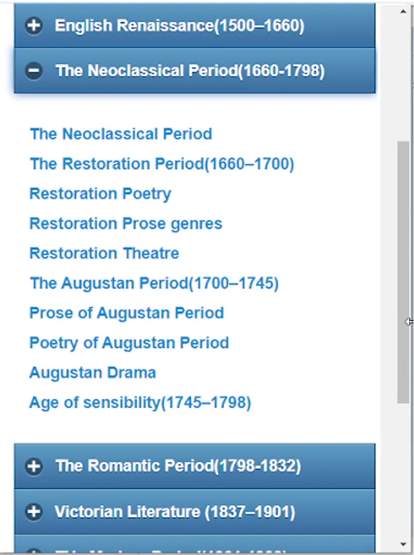Expand The Romantic Period(1798-1832) header
Image resolution: width=414 pixels, height=555 pixels.
178,466
